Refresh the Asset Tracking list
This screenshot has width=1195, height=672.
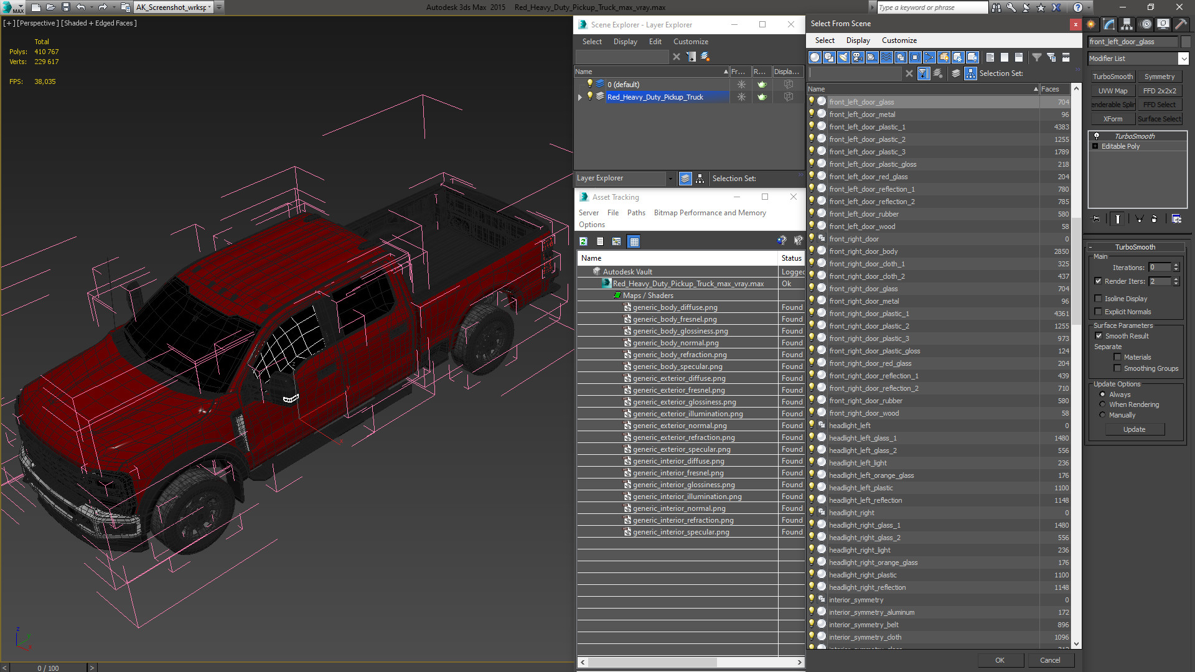point(583,241)
